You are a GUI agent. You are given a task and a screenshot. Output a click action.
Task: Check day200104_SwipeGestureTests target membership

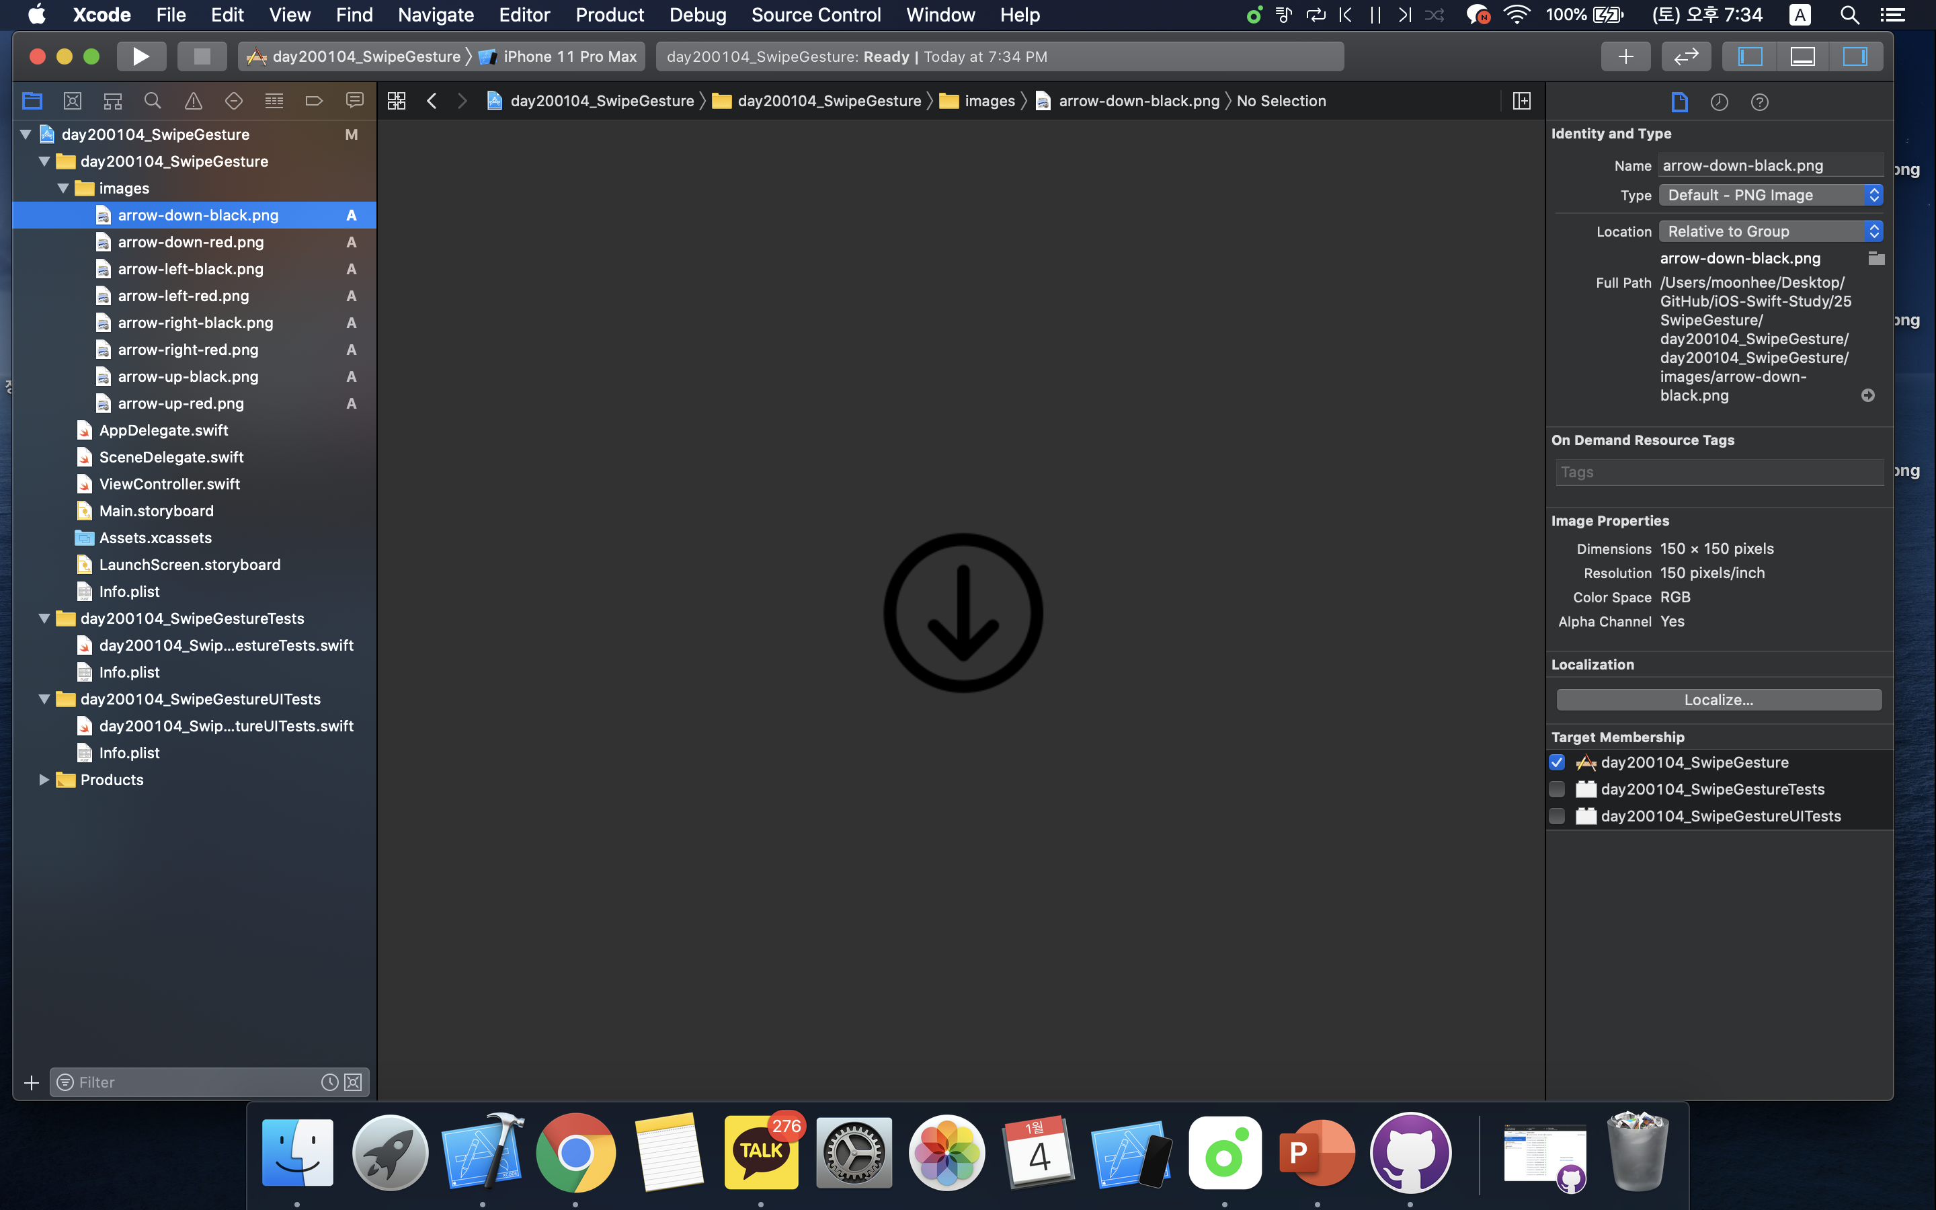[x=1557, y=789]
